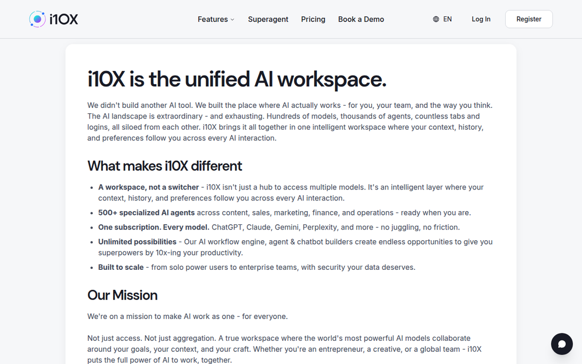The image size is (582, 364).
Task: Click the 'Our Mission' heading
Action: (122, 295)
